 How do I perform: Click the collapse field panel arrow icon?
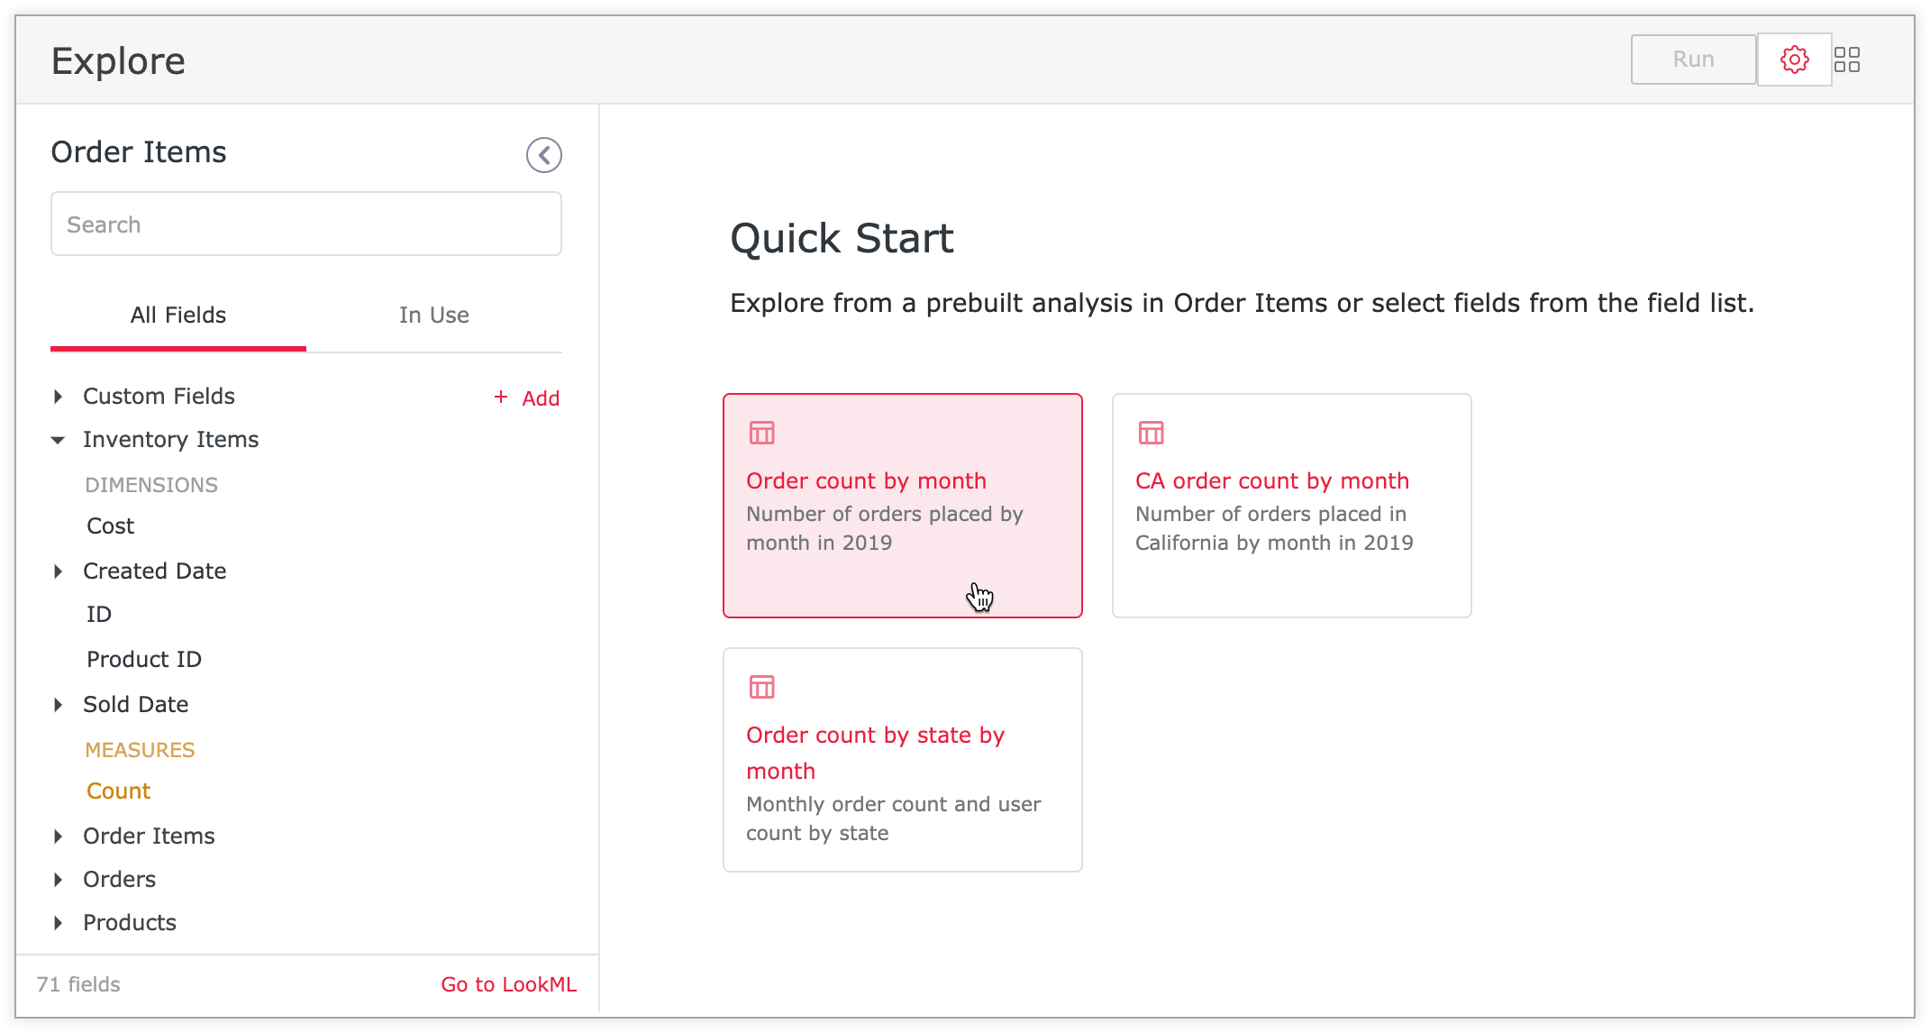(544, 154)
